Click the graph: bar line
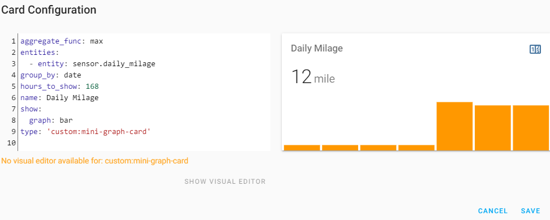Image resolution: width=550 pixels, height=220 pixels. [x=51, y=120]
